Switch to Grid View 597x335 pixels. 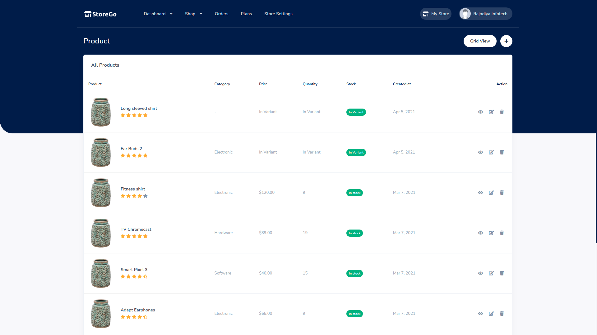(x=480, y=41)
